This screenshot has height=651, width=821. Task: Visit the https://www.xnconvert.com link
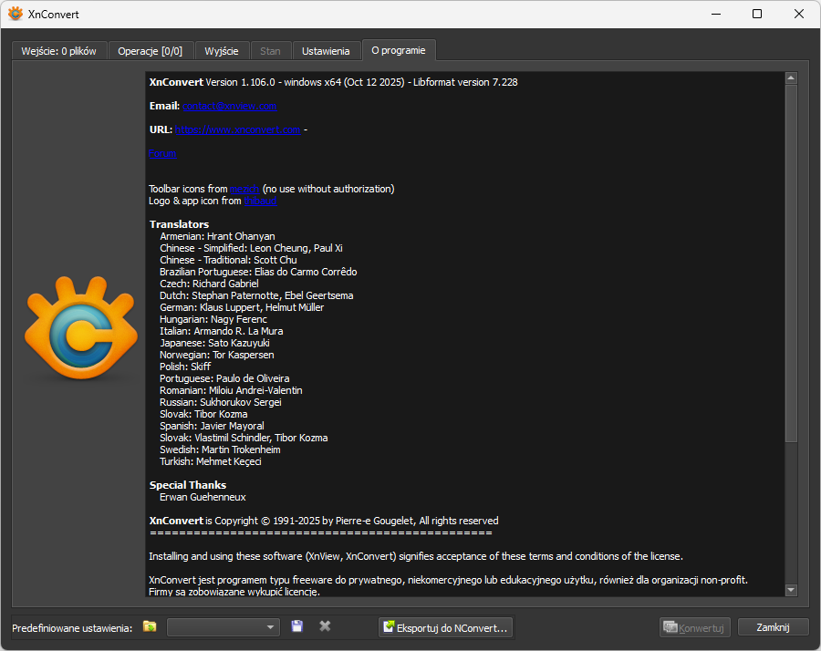click(x=238, y=129)
